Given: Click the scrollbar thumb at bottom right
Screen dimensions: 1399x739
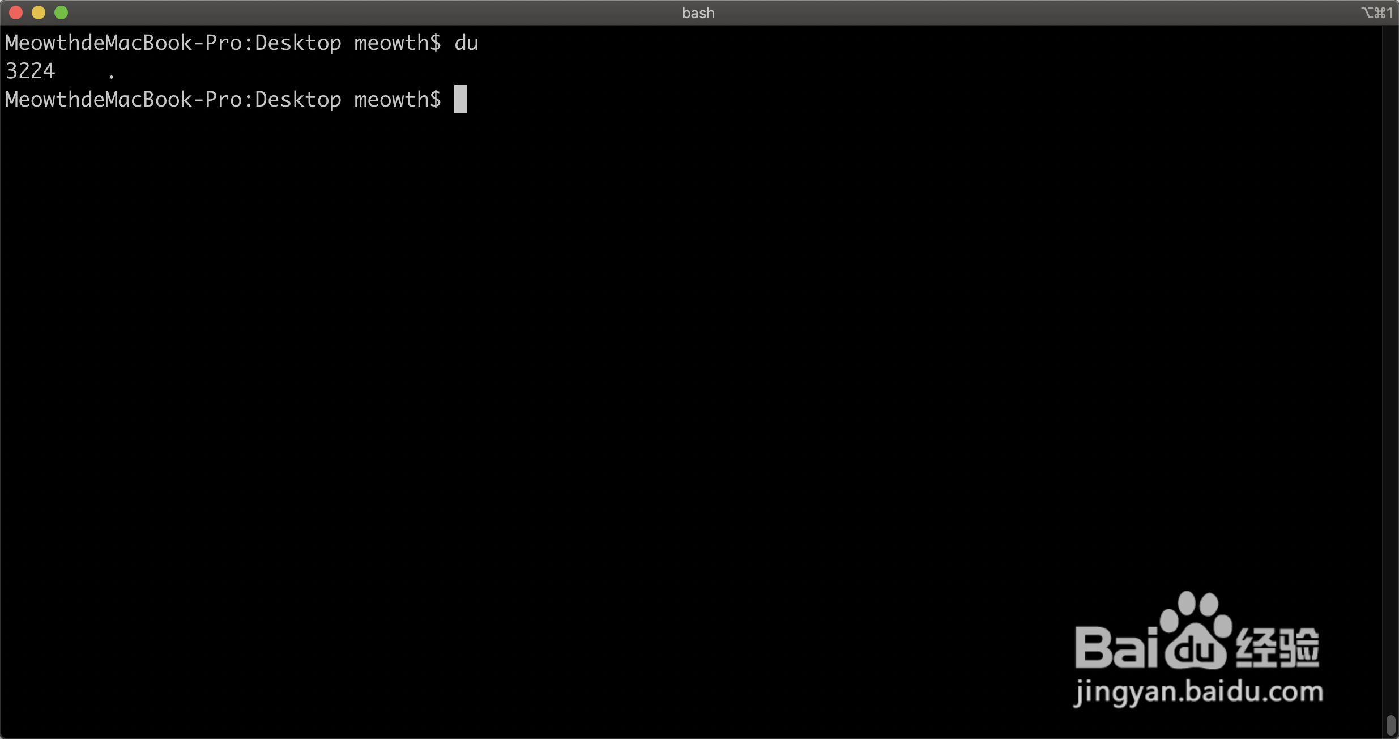Looking at the screenshot, I should coord(1391,725).
